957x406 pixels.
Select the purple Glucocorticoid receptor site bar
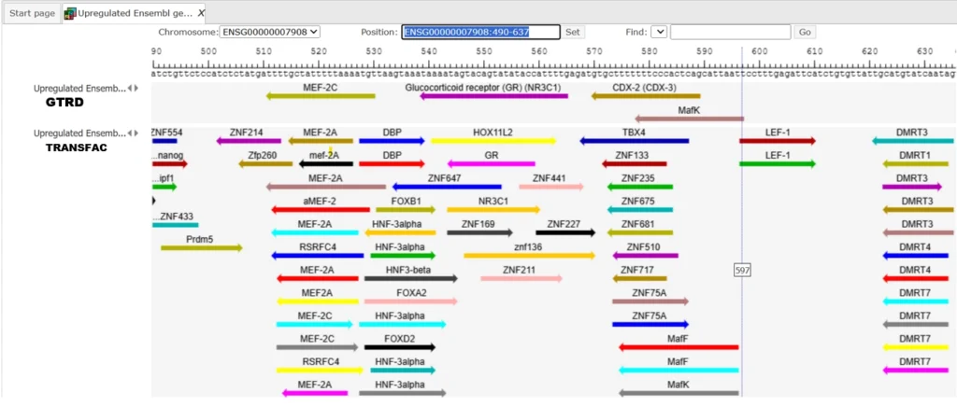[x=494, y=96]
